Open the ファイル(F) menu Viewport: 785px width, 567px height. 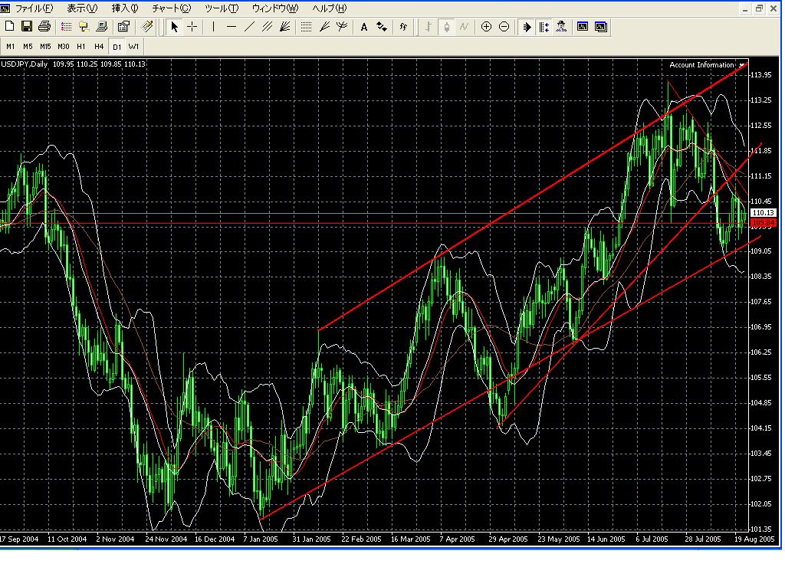tap(34, 8)
